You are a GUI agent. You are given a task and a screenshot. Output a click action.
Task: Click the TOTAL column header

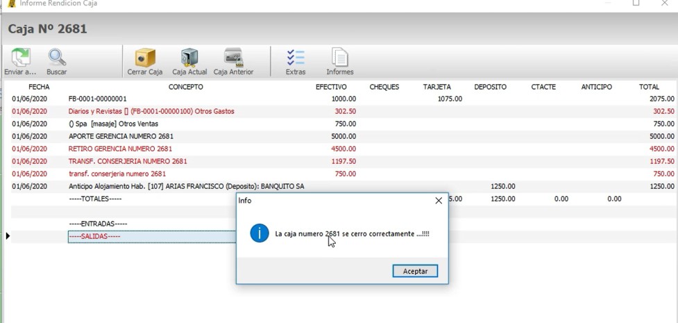click(649, 87)
